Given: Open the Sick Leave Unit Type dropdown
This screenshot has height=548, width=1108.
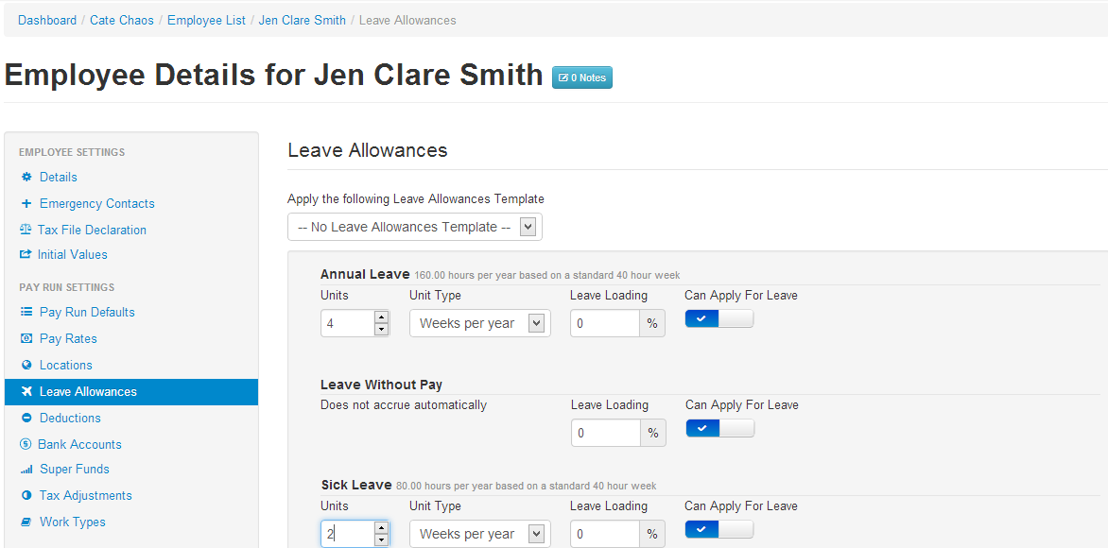Looking at the screenshot, I should [x=479, y=534].
